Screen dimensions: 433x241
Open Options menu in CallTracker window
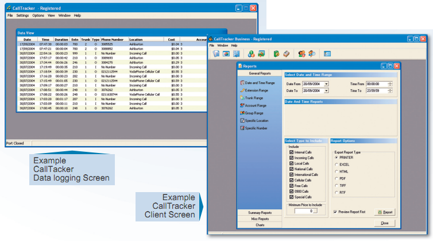coord(38,16)
